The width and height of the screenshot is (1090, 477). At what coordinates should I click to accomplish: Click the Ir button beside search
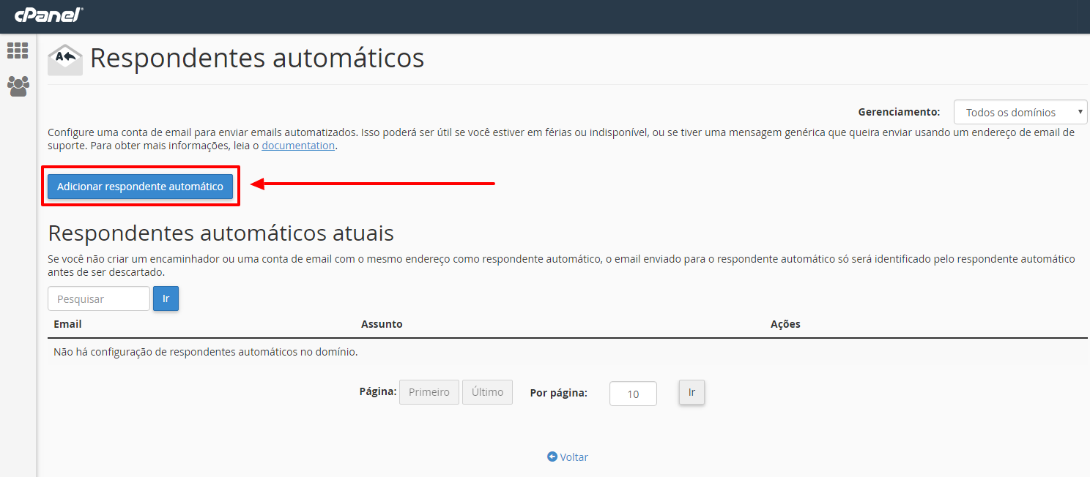[166, 298]
